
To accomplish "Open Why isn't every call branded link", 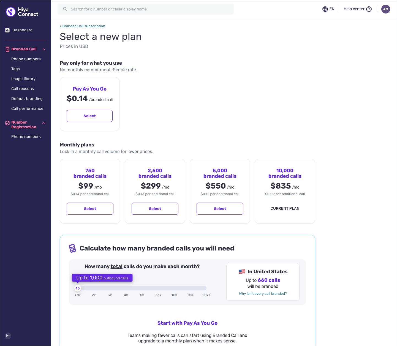I will pos(263,294).
